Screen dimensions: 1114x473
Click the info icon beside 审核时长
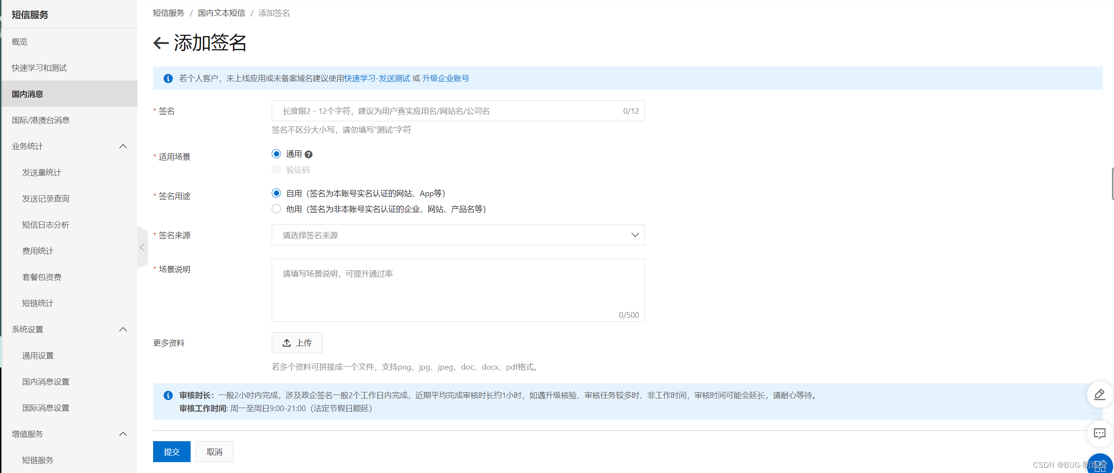click(168, 395)
